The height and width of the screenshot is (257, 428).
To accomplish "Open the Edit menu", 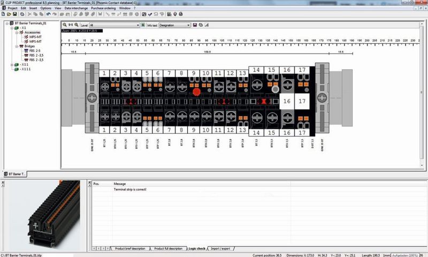I will [24, 8].
